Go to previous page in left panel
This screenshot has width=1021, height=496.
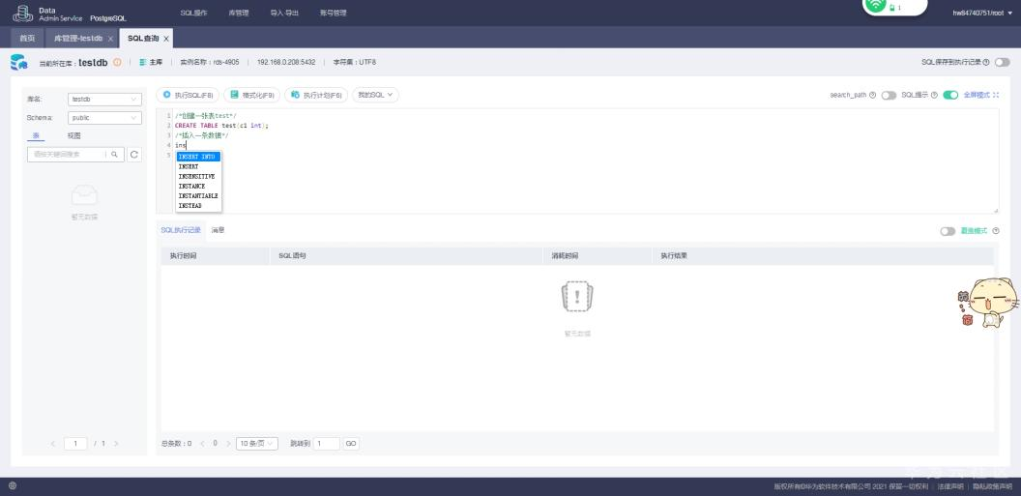53,444
